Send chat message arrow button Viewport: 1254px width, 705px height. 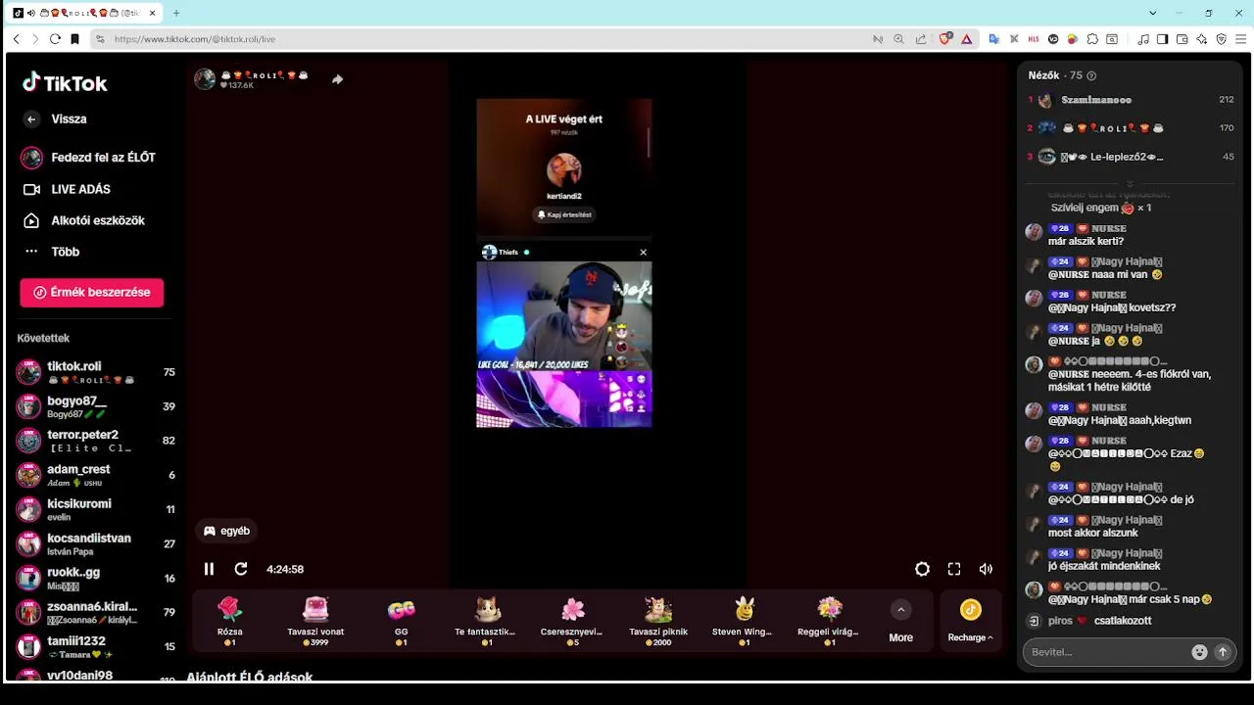1222,652
